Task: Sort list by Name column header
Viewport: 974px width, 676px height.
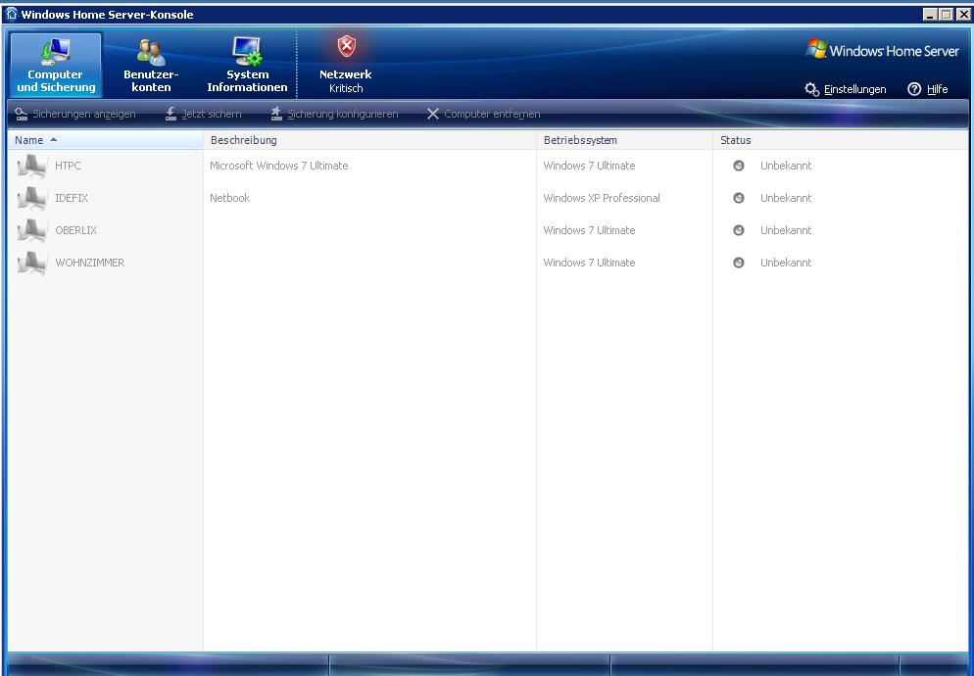Action: click(x=29, y=140)
